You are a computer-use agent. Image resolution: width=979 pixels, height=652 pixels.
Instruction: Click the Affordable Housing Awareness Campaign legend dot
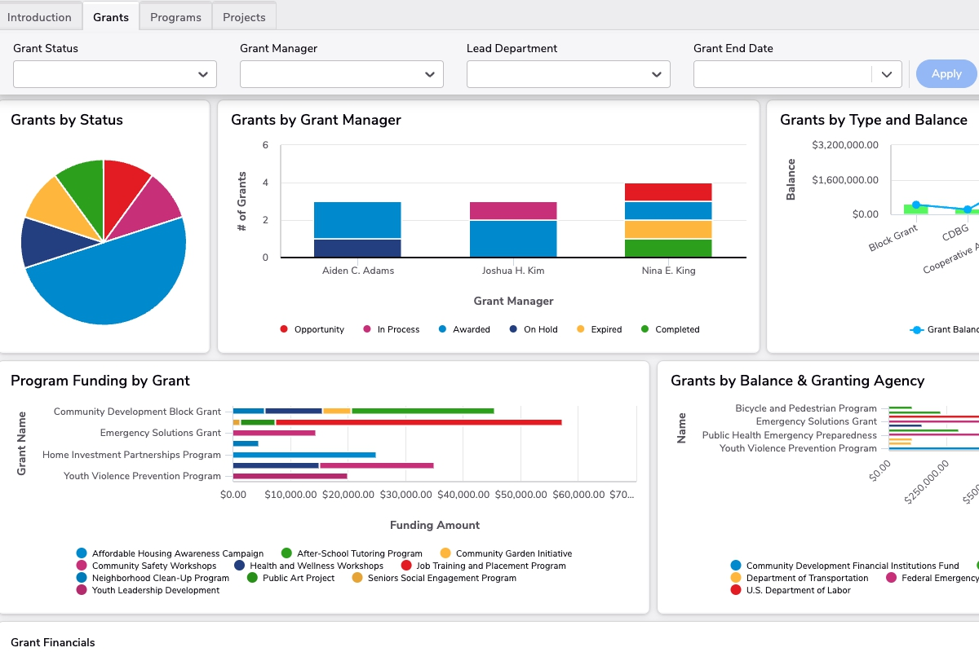point(82,553)
